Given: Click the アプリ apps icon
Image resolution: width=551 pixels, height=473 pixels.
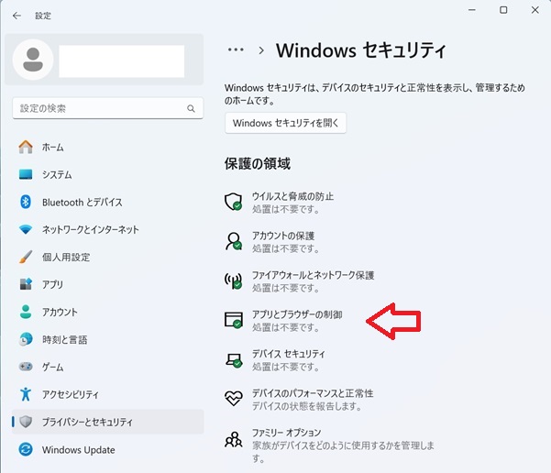Looking at the screenshot, I should 26,284.
